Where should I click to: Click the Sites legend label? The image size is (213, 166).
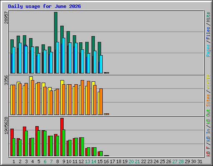(208, 100)
